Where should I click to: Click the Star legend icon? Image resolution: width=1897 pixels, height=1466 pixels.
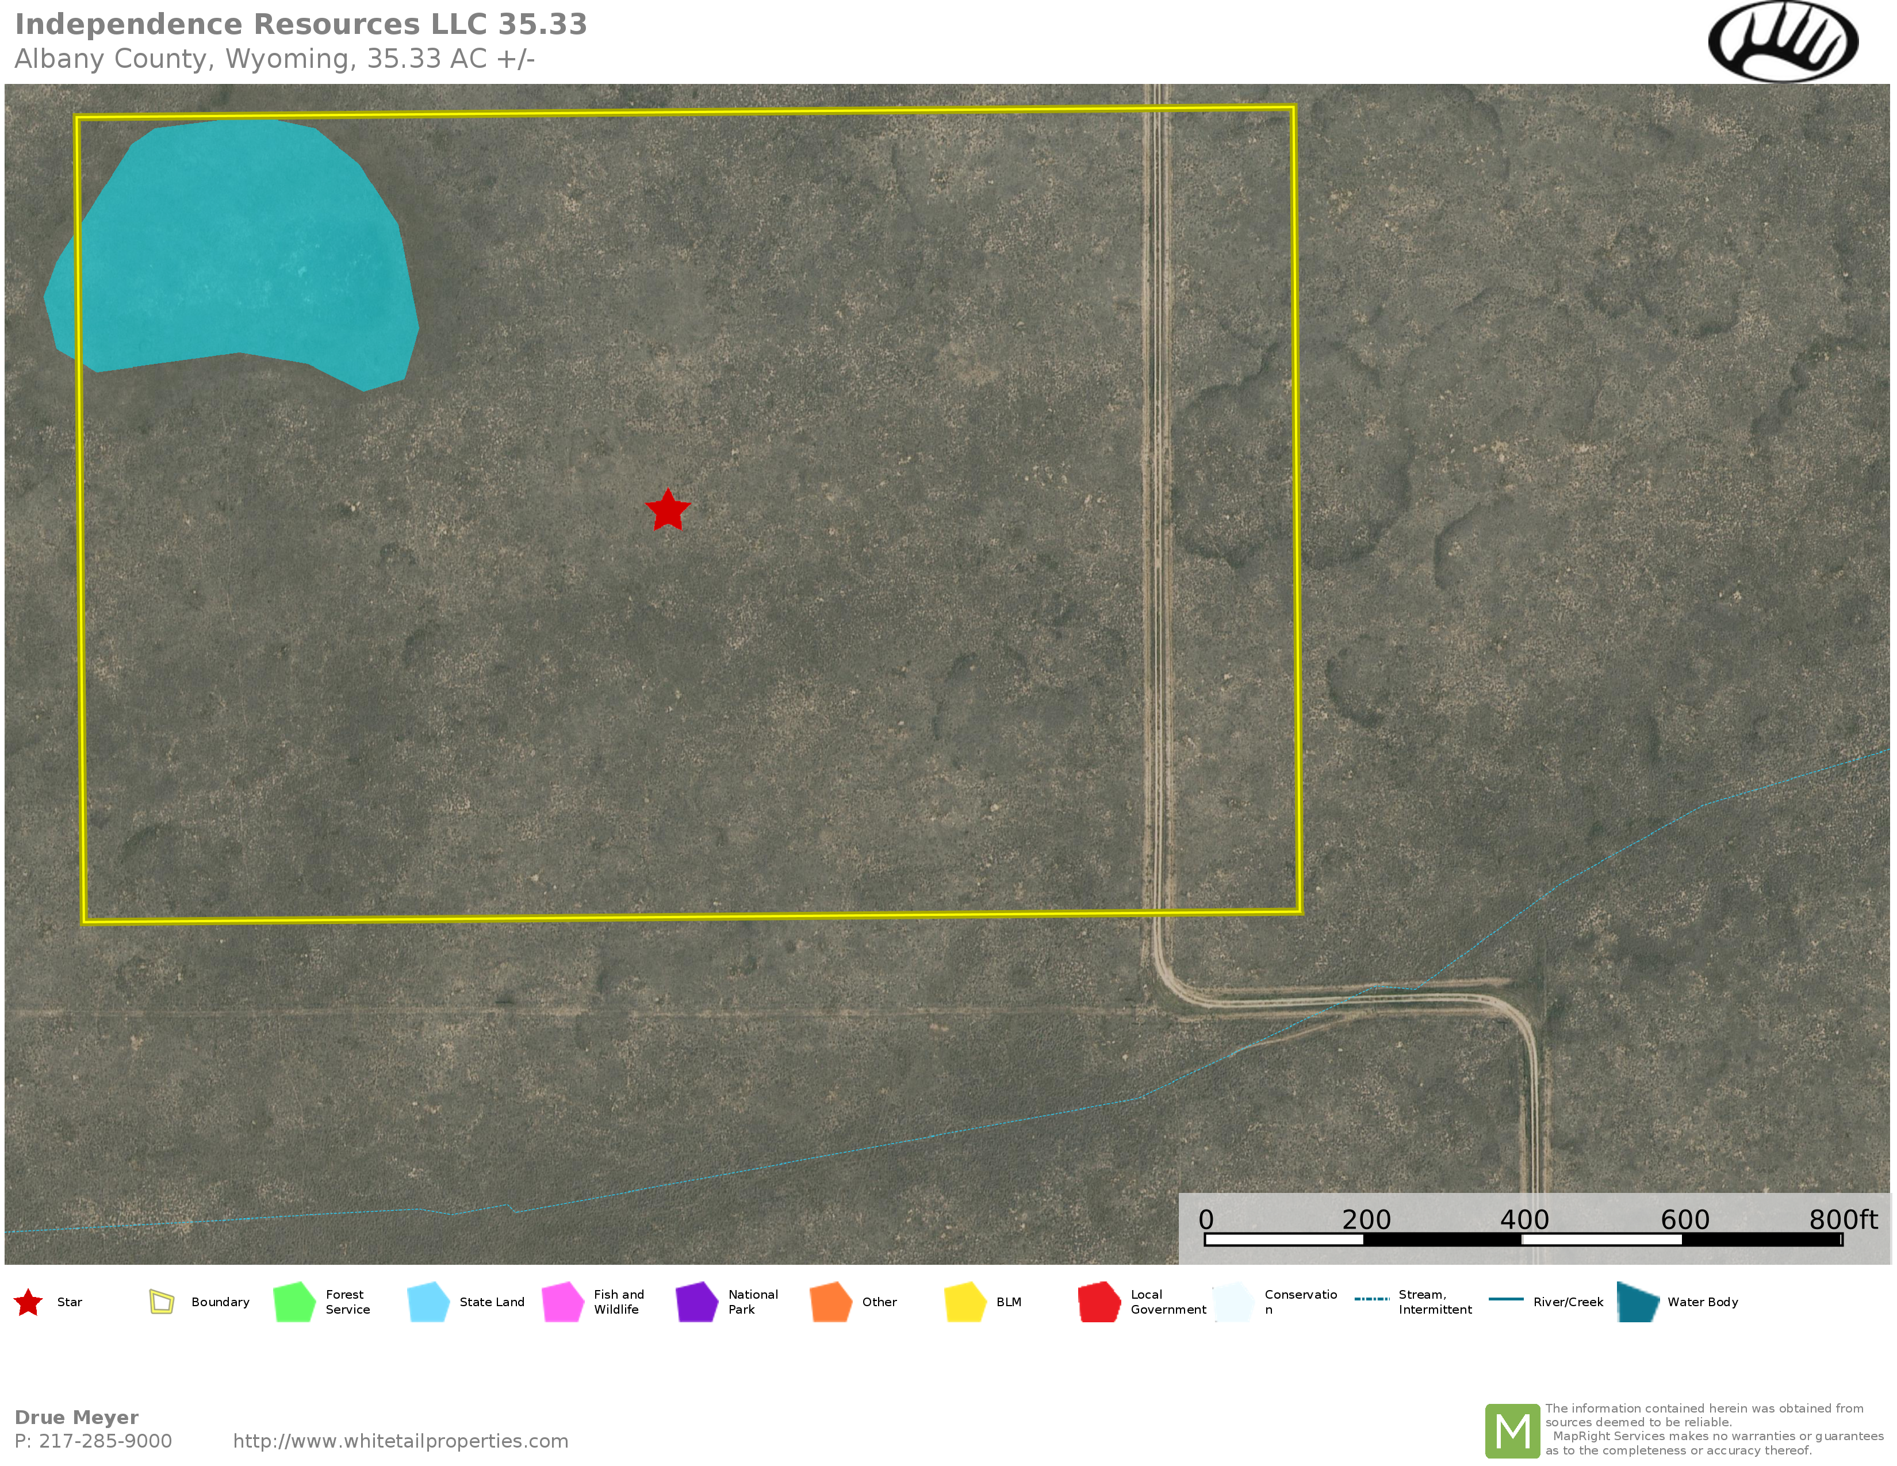point(29,1303)
